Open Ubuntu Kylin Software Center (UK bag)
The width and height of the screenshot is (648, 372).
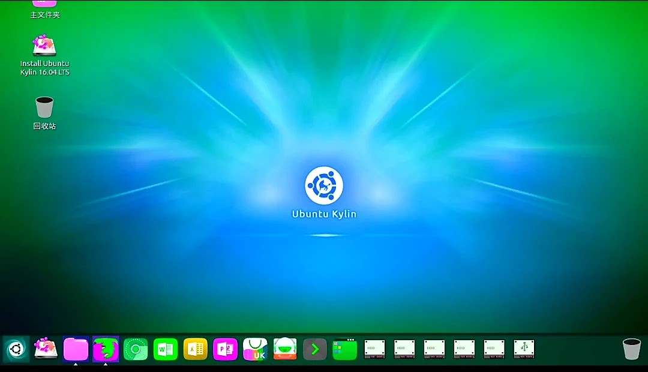click(255, 349)
